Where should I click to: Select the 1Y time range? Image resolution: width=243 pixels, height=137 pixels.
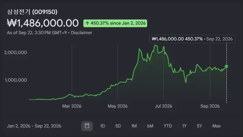click(184, 126)
